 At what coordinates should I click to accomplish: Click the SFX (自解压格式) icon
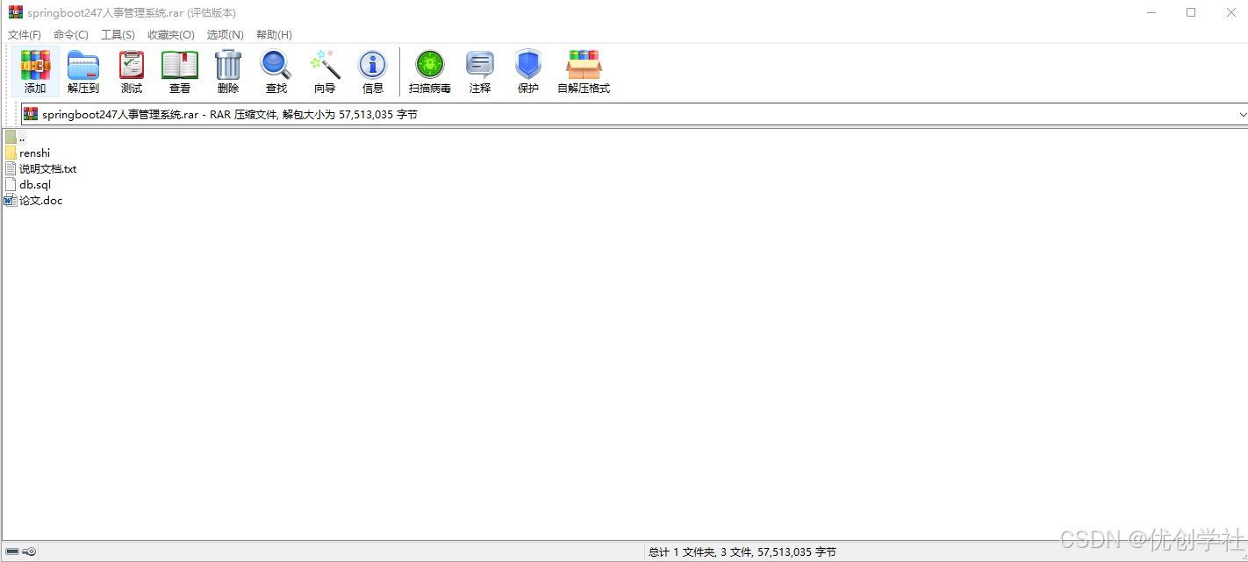coord(584,65)
